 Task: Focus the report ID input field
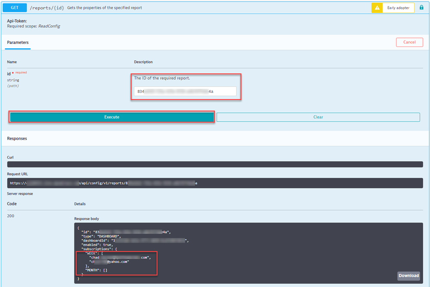(185, 91)
